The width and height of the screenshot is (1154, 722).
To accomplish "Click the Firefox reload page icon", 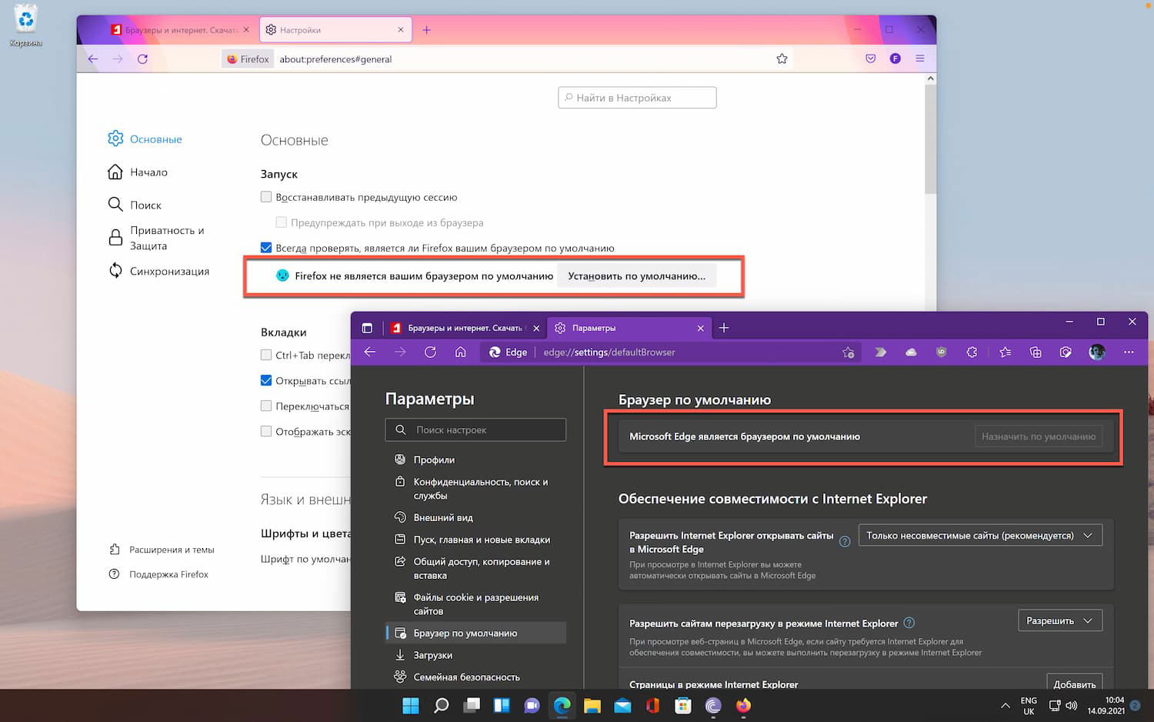I will point(142,58).
